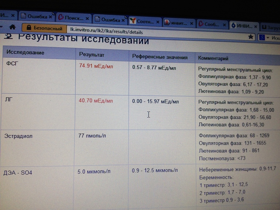Click the Эстрадиол result 77 пмоль/л
Screen dimensions: 280x210
click(92, 136)
